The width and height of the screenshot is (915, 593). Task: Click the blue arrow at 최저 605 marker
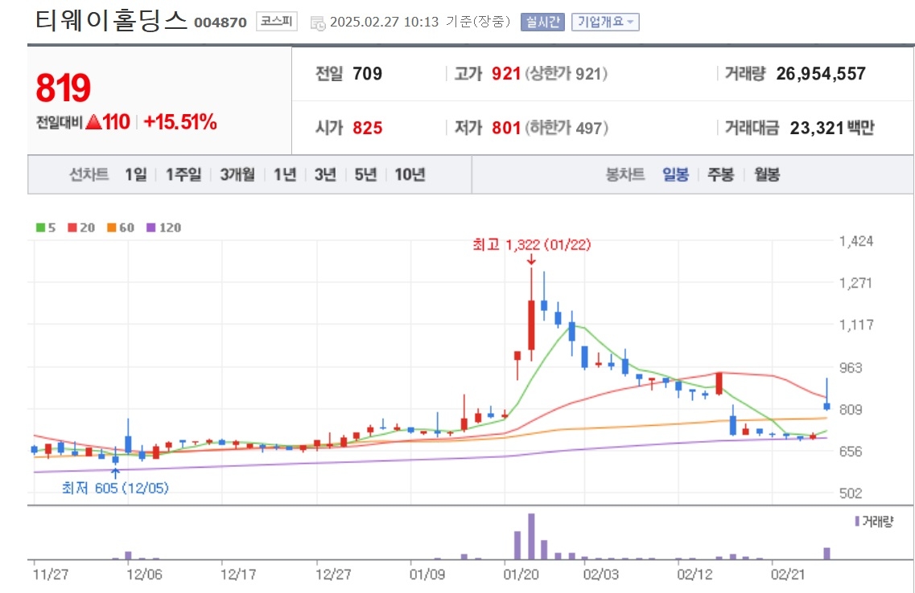click(x=116, y=473)
